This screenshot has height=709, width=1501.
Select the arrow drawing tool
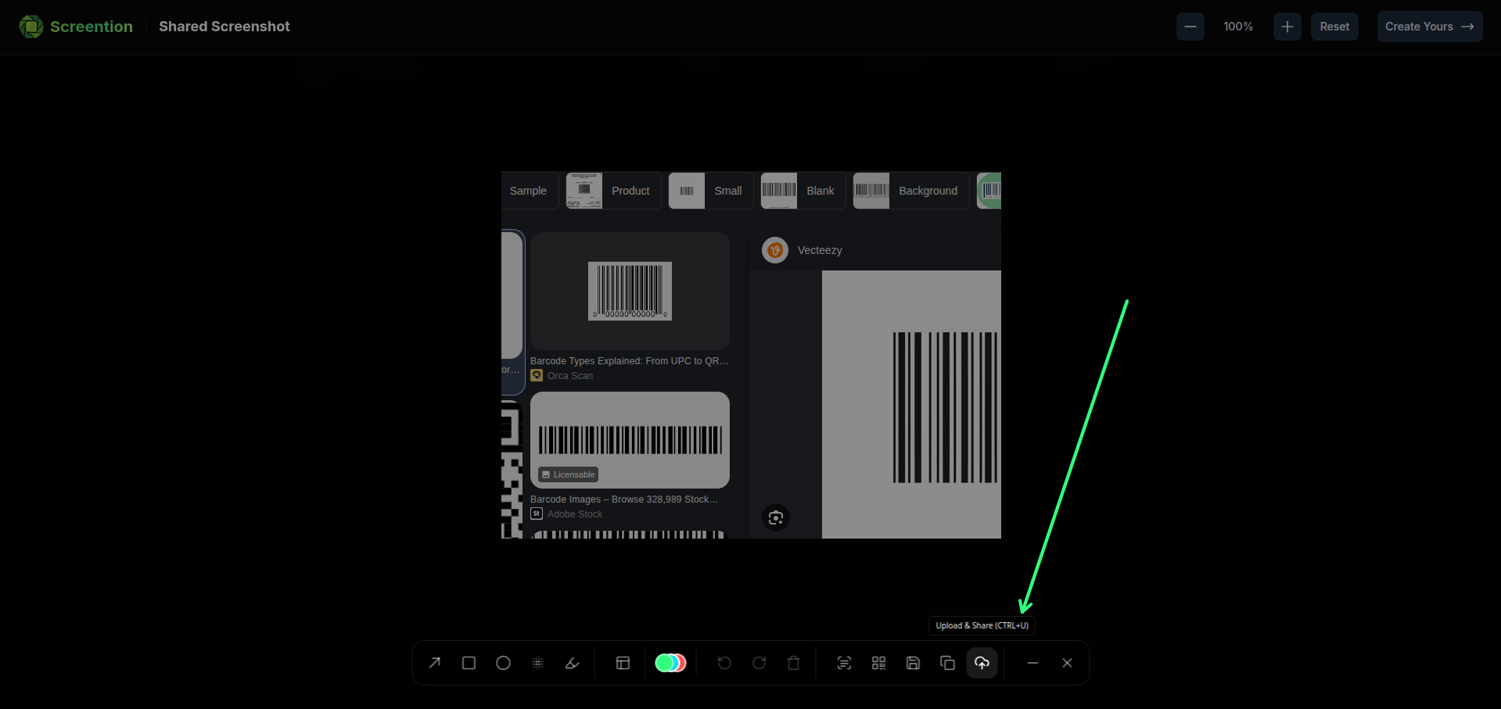tap(435, 663)
